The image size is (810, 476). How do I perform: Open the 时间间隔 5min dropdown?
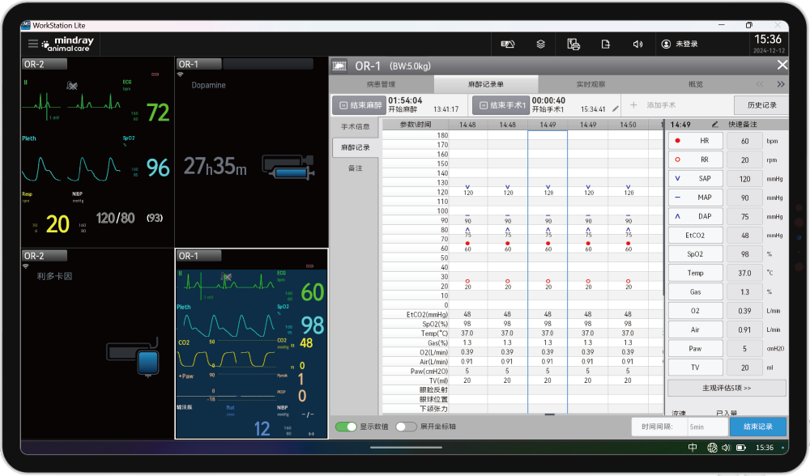pyautogui.click(x=705, y=427)
